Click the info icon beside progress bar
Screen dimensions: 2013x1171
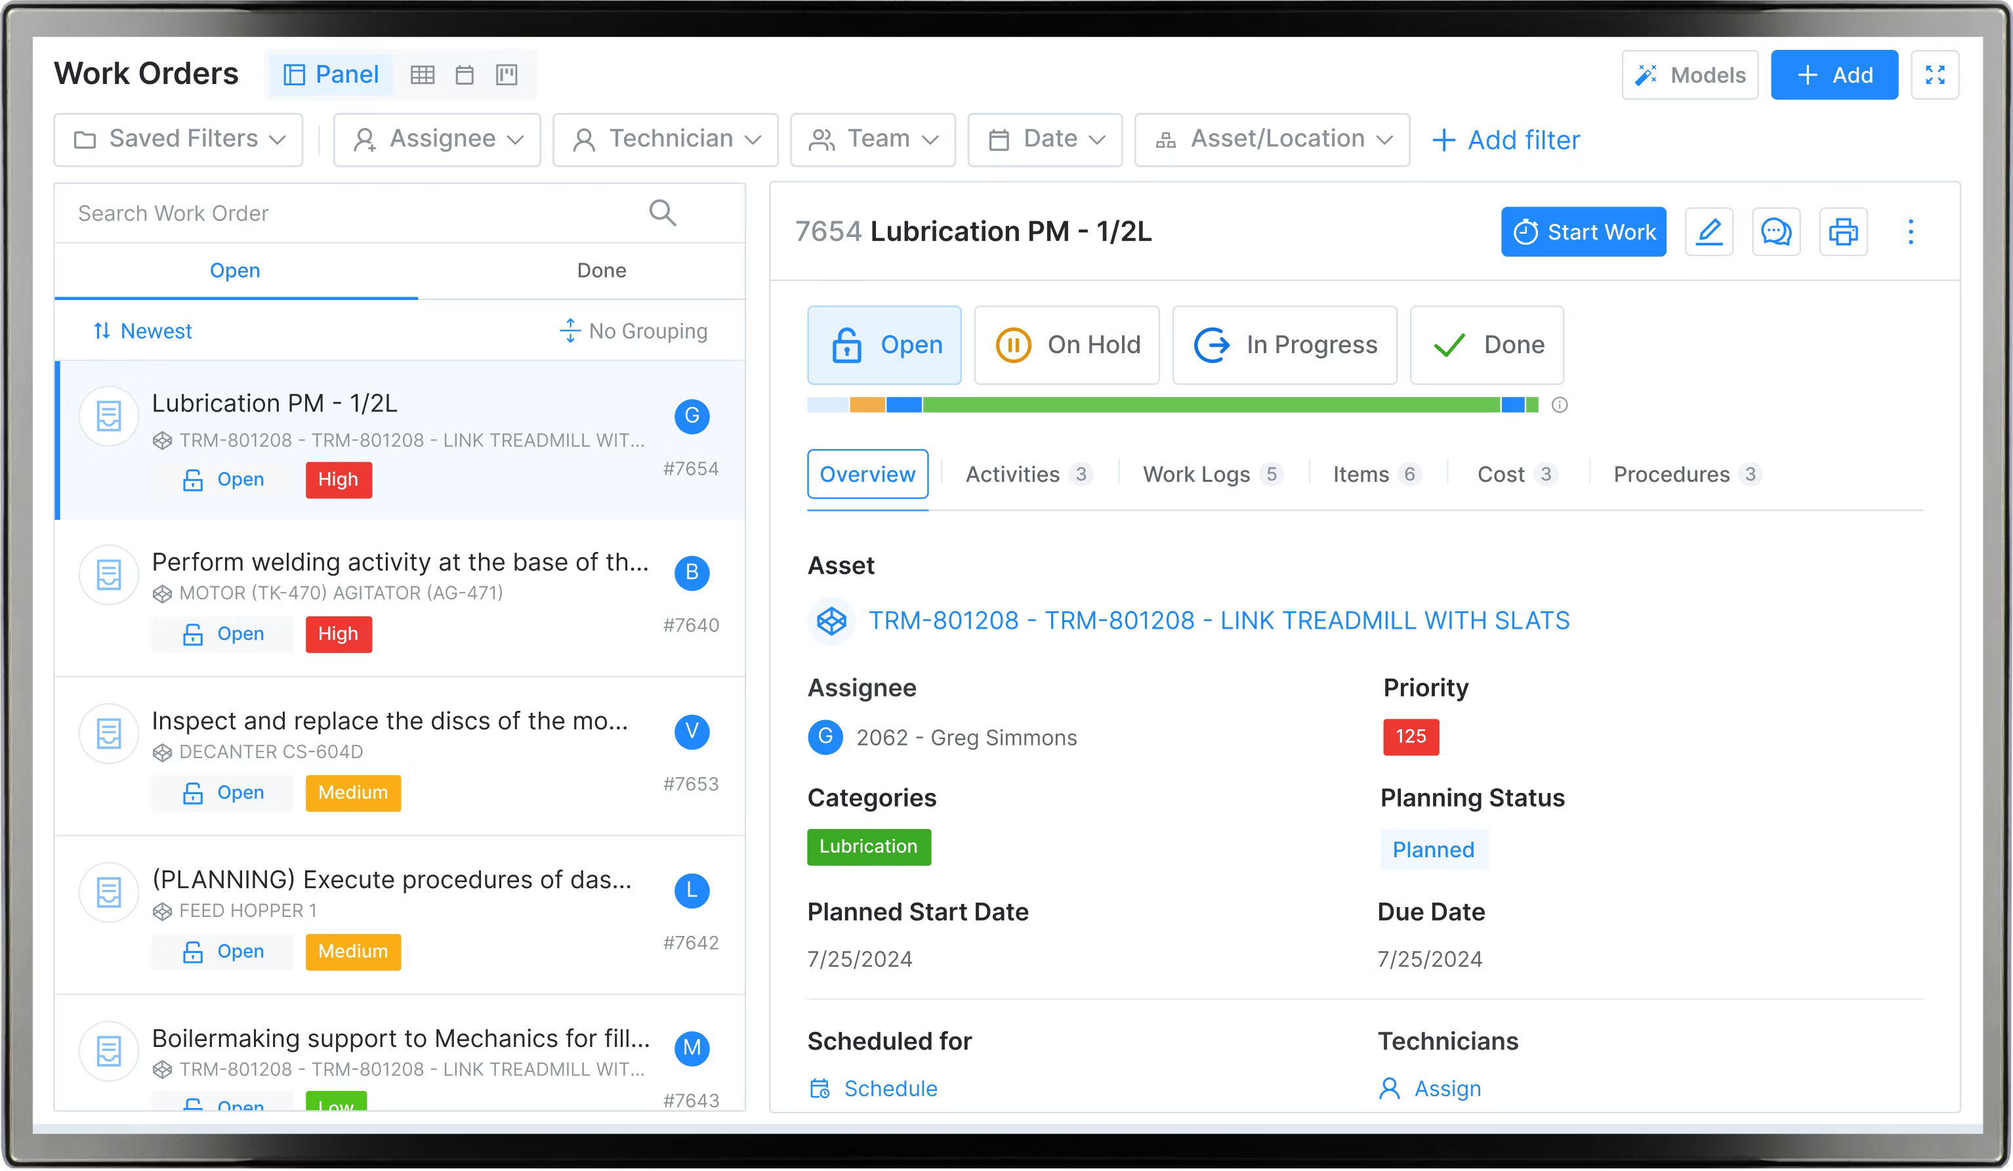click(1559, 405)
